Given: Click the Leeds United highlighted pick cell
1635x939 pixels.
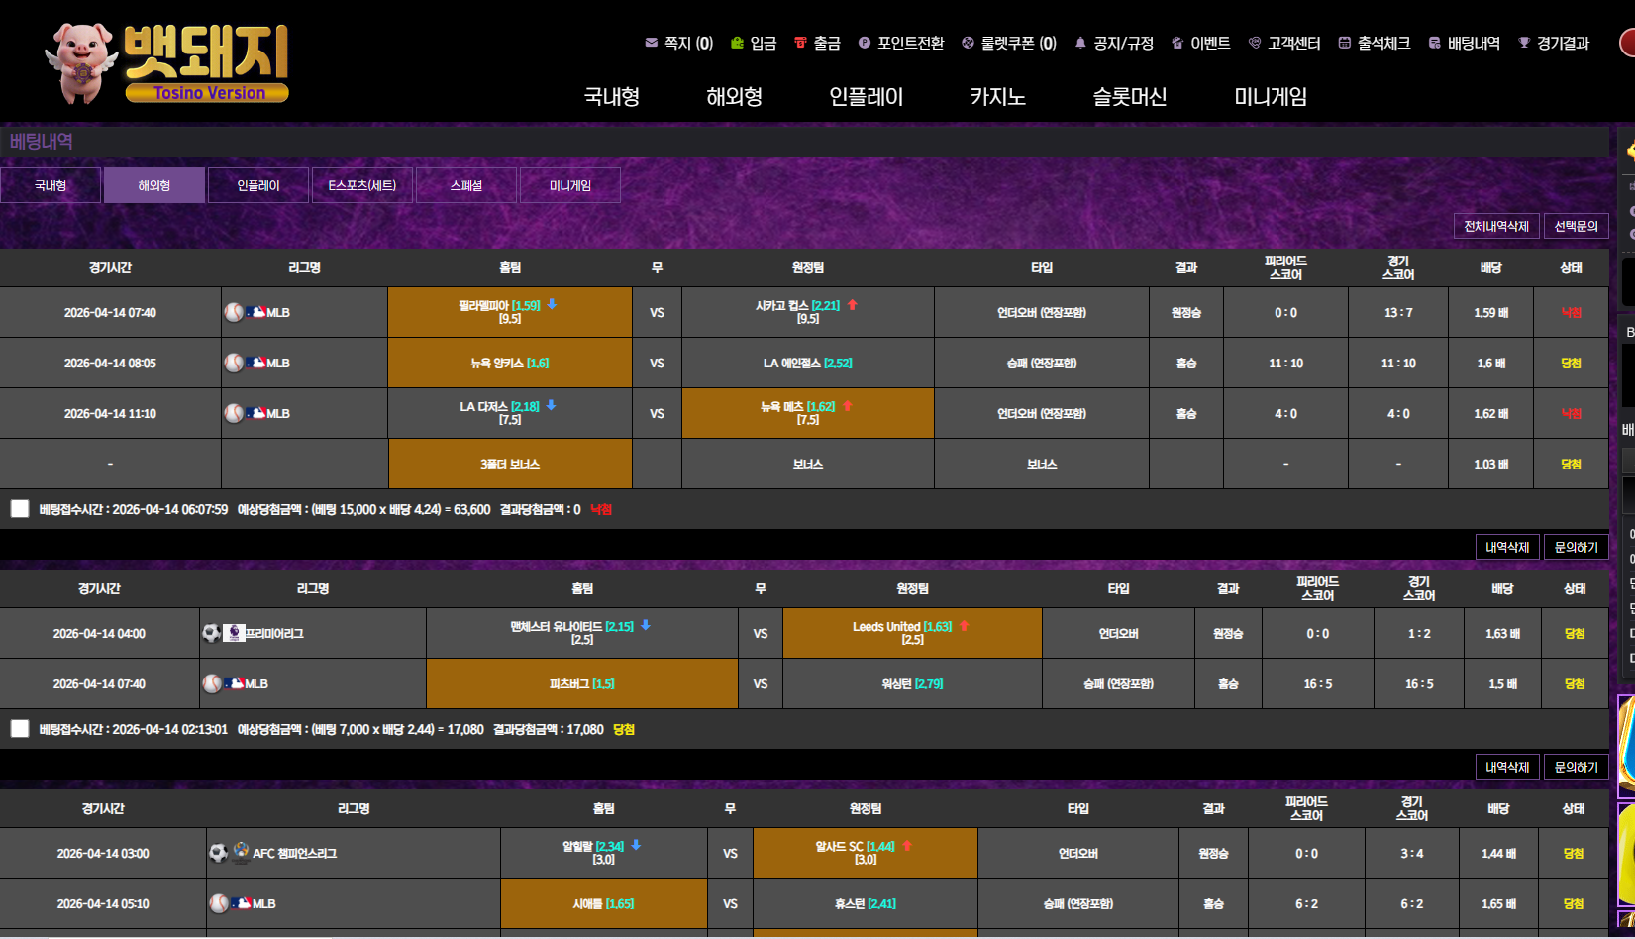Looking at the screenshot, I should point(911,633).
